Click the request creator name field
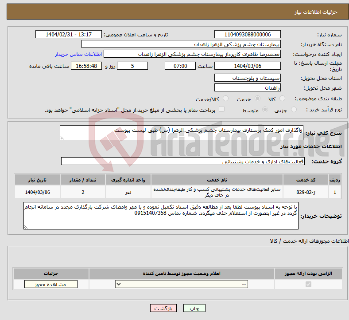This screenshot has height=320, width=349. 192,54
